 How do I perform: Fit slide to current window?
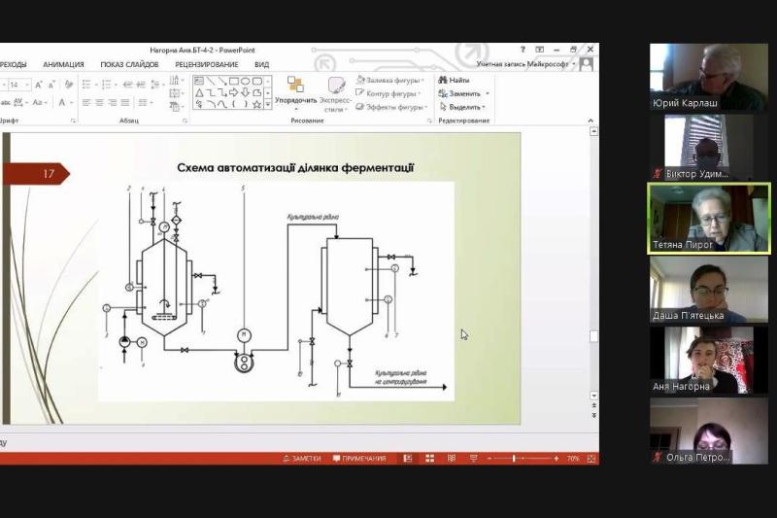point(591,458)
